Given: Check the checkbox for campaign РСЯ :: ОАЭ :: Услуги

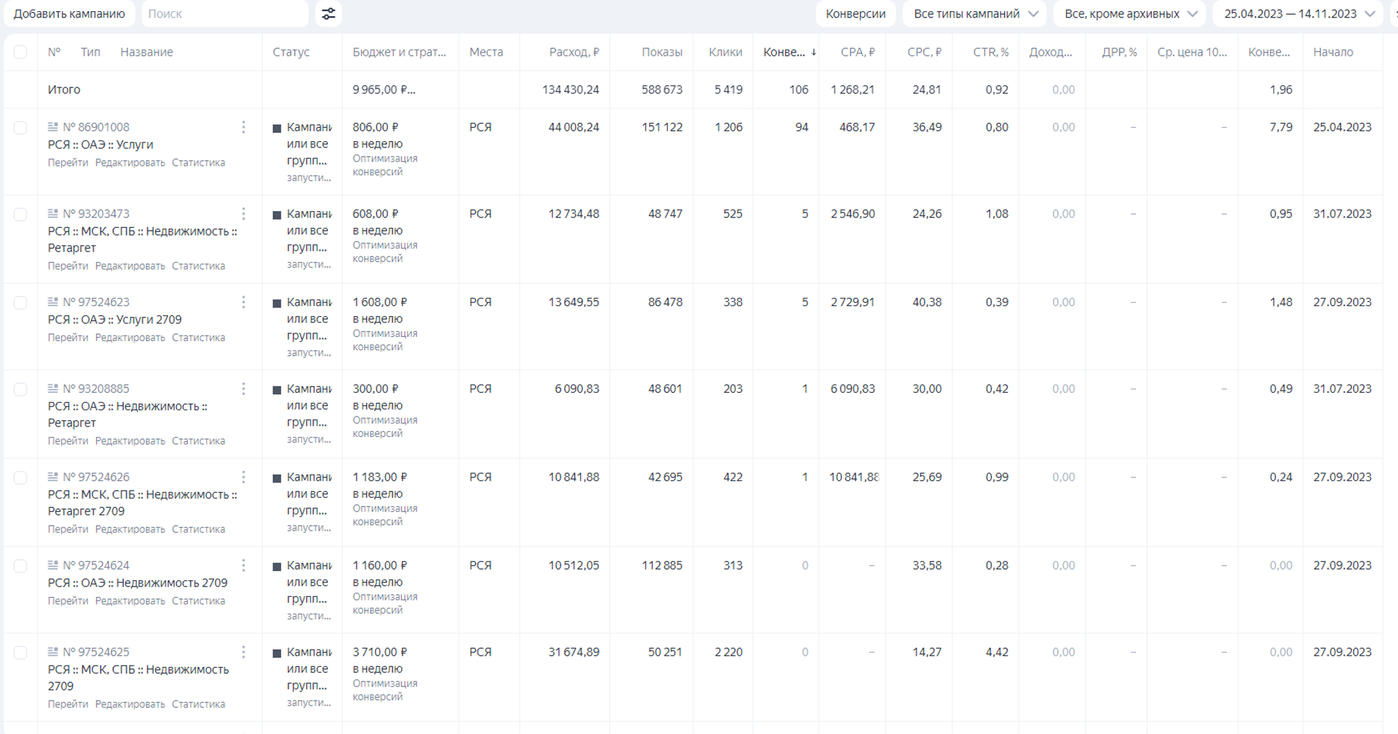Looking at the screenshot, I should [x=20, y=127].
